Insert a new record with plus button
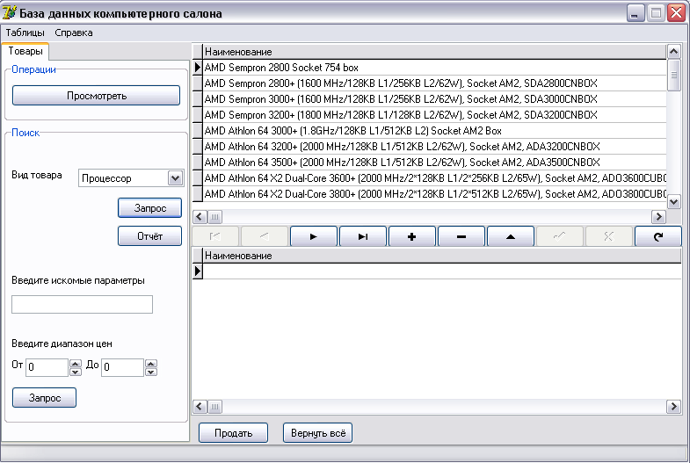This screenshot has width=690, height=463. (412, 236)
